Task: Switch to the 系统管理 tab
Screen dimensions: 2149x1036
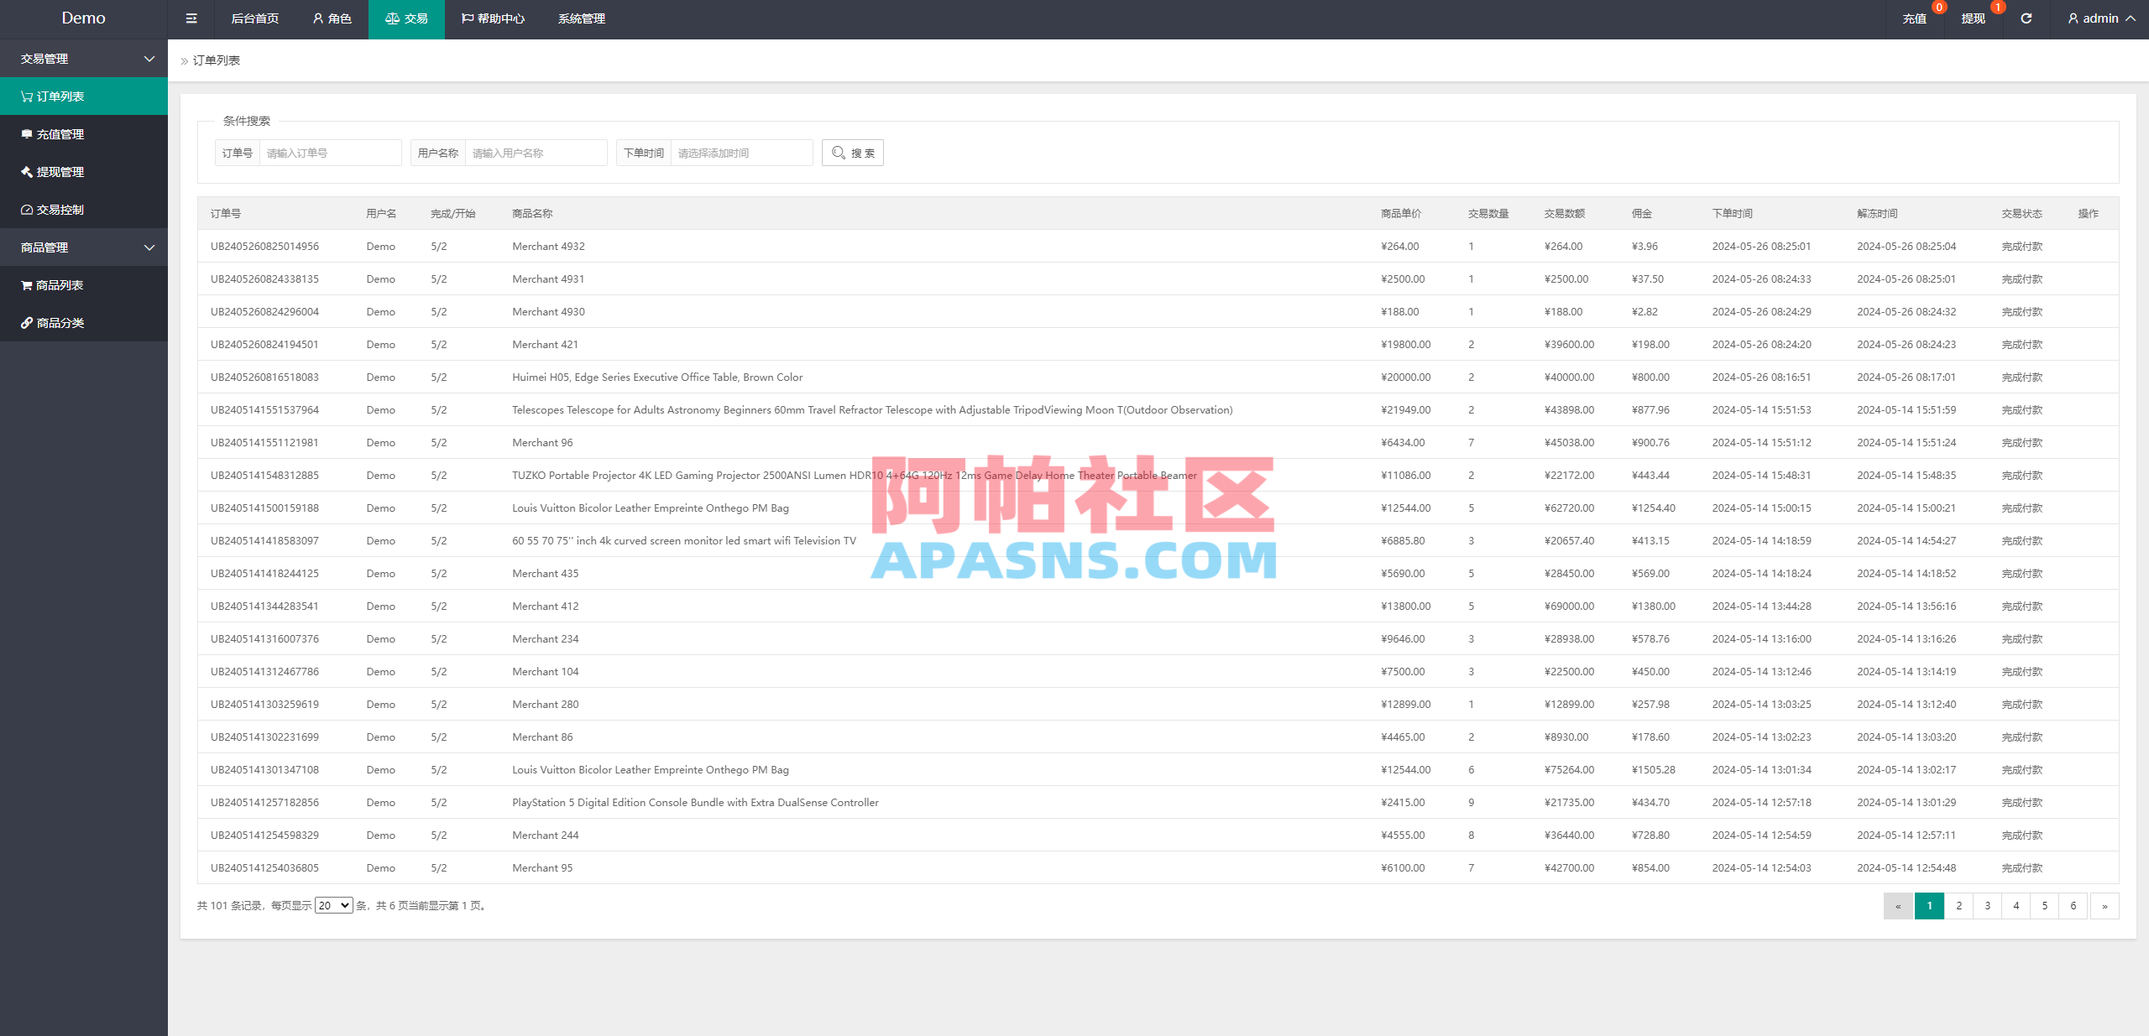Action: point(581,18)
